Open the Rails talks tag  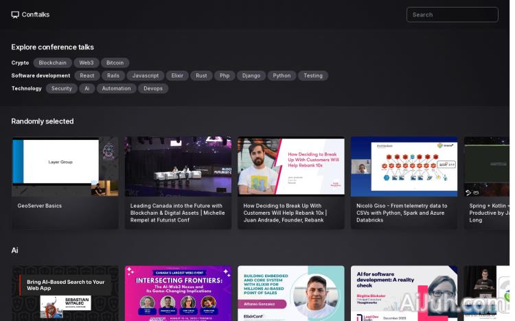tap(113, 75)
